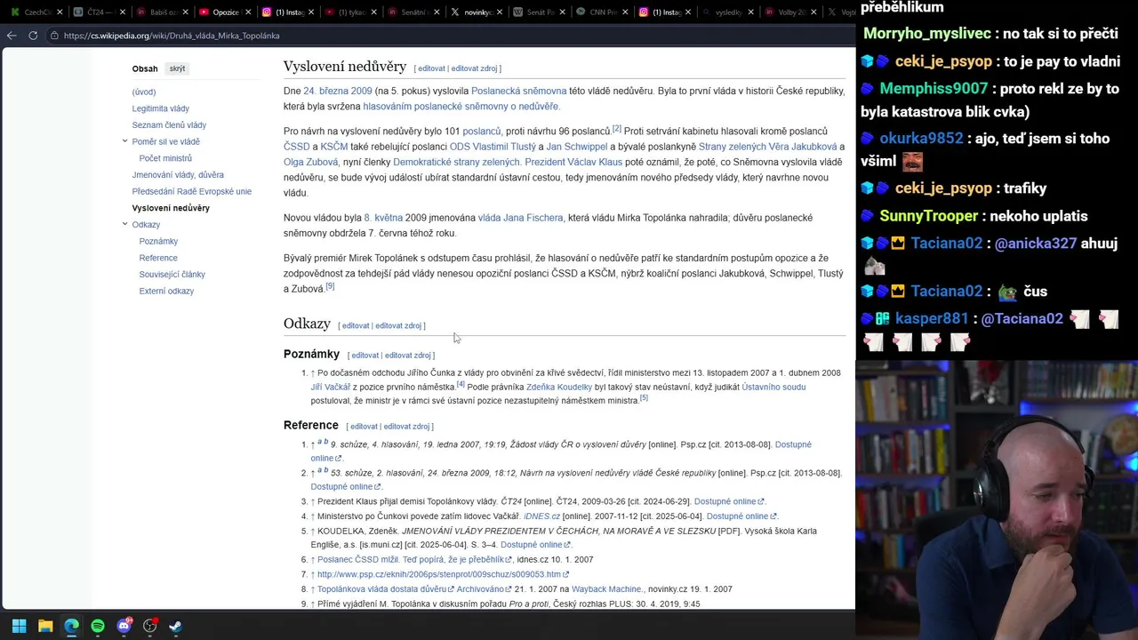Jump to Seznam členů vlády in contents
This screenshot has height=640, width=1138.
[169, 125]
